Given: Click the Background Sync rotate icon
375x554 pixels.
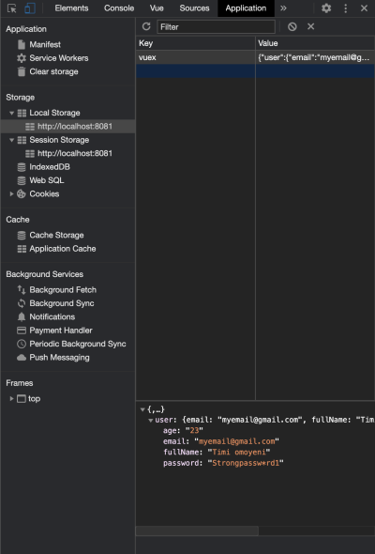Looking at the screenshot, I should pos(22,303).
